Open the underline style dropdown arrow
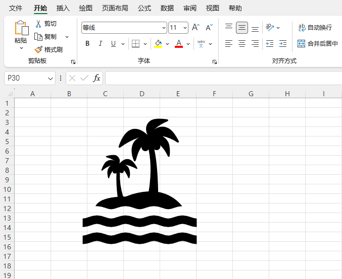 pos(123,44)
